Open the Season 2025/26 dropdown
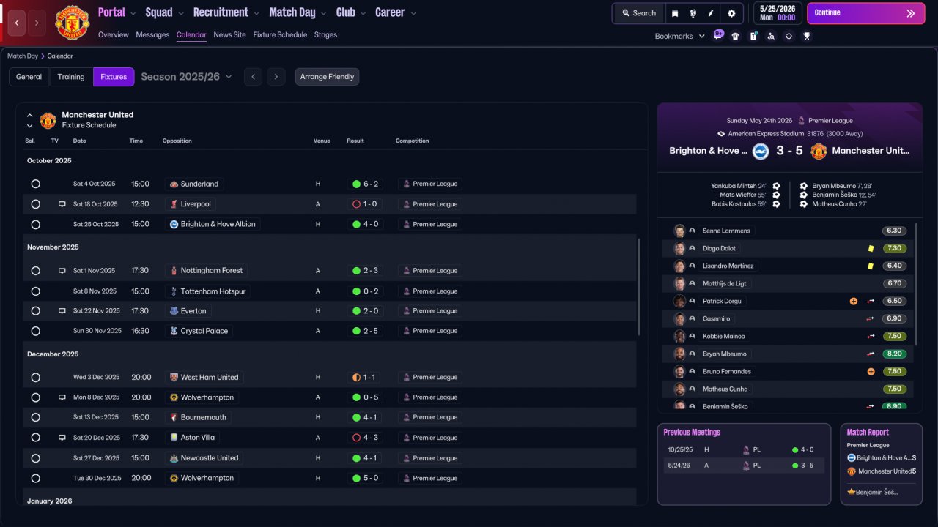Viewport: 938px width, 527px height. tap(186, 77)
